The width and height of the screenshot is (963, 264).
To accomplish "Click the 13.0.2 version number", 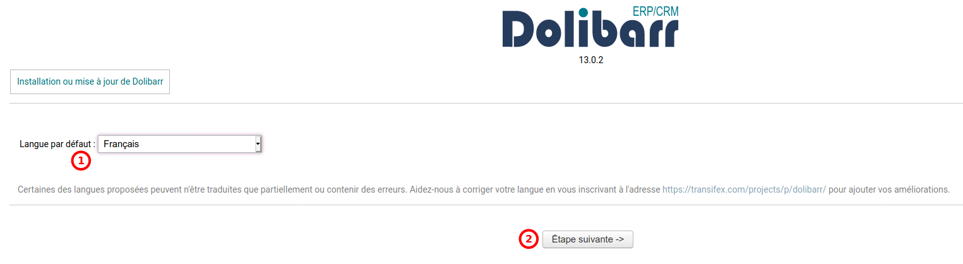I will [591, 61].
